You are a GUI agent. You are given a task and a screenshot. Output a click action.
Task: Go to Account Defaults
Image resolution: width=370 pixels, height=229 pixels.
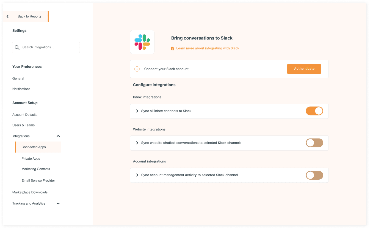tap(25, 115)
